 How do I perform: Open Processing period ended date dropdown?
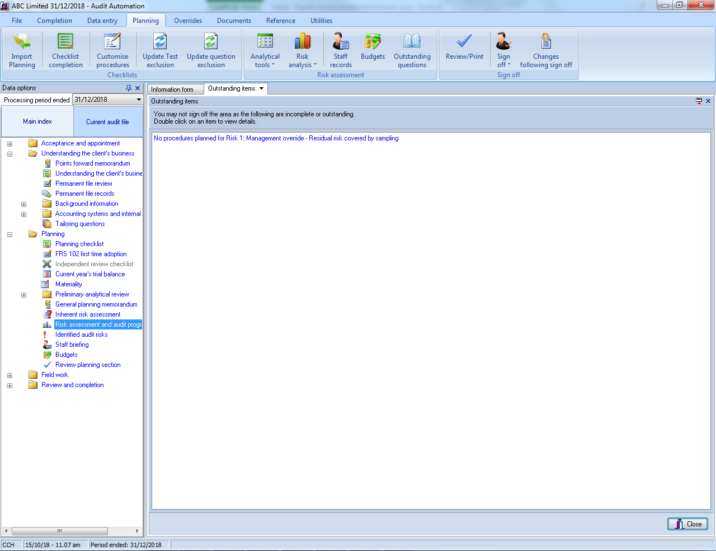click(x=139, y=100)
